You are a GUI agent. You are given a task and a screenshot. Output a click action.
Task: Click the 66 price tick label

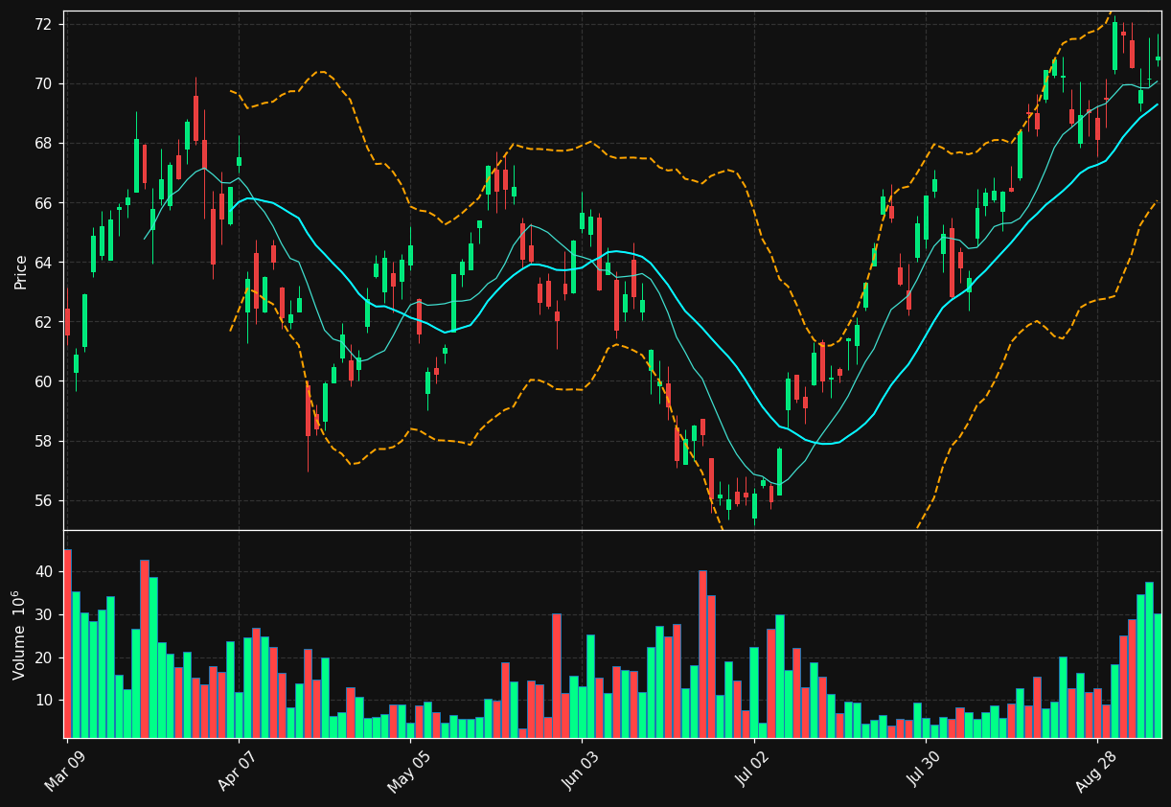point(45,203)
